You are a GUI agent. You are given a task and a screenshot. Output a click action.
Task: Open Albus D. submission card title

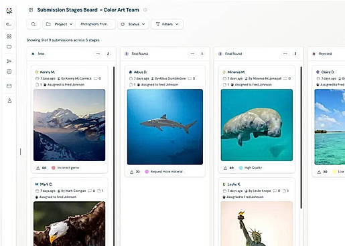pyautogui.click(x=140, y=72)
